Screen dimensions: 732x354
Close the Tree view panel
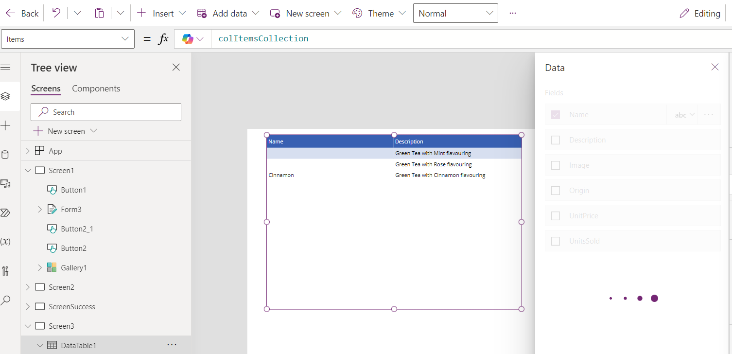(x=176, y=67)
